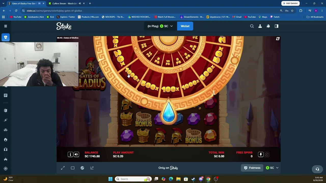Expand the All Bookmarks folder
The height and width of the screenshot is (183, 326).
(315, 17)
